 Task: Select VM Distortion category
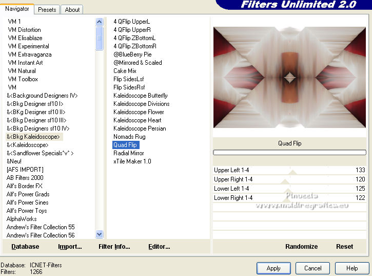pyautogui.click(x=24, y=30)
